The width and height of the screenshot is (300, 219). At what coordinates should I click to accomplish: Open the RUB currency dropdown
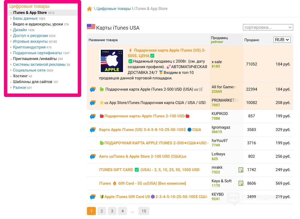coord(282,40)
